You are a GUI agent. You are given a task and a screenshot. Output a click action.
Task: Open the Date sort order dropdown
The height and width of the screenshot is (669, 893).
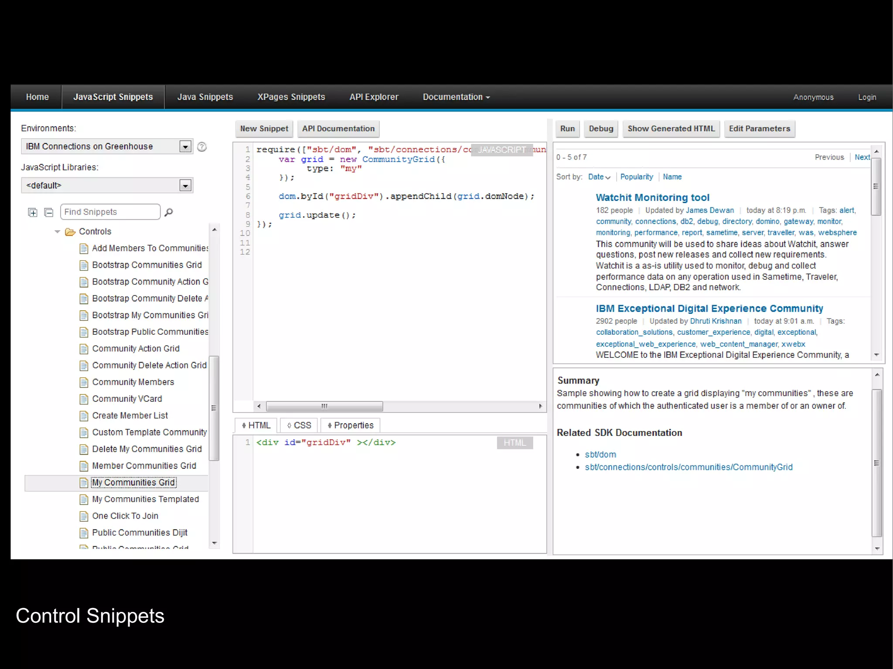[599, 177]
